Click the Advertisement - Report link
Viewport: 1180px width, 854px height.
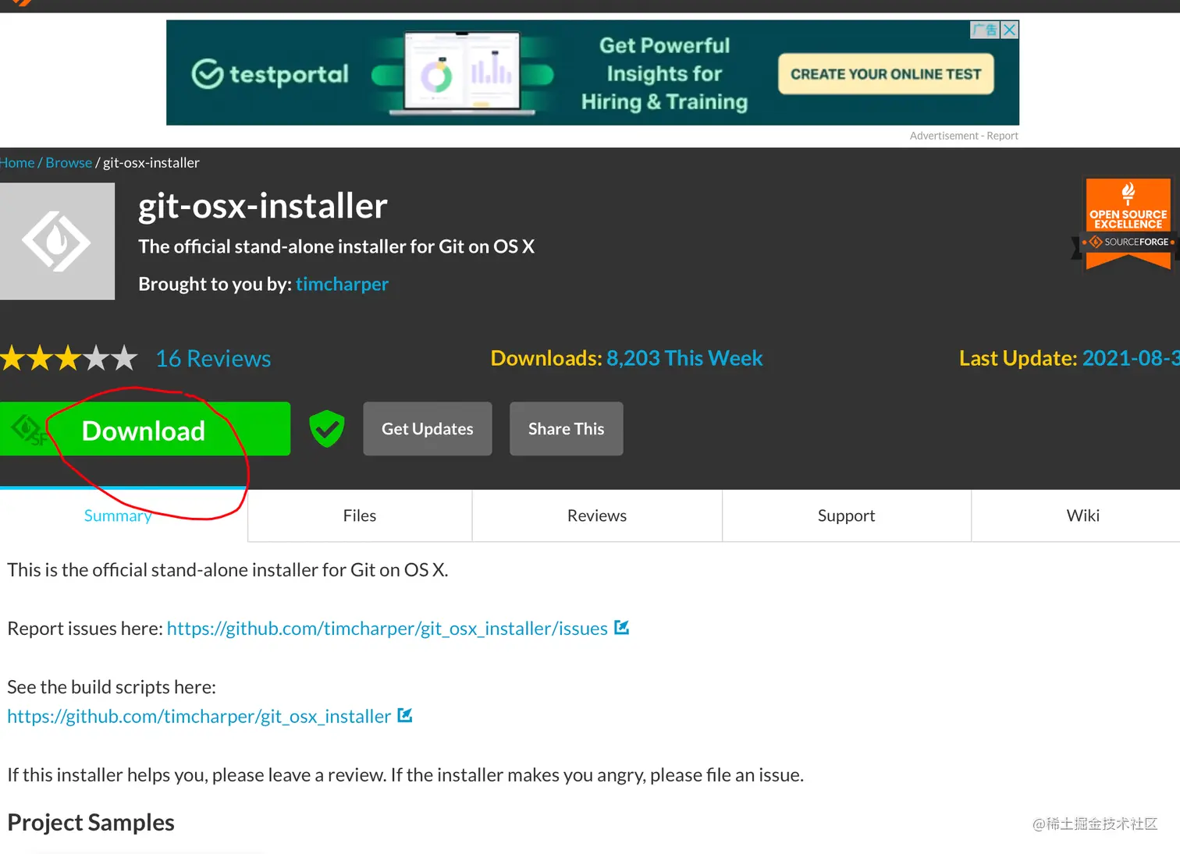tap(964, 136)
